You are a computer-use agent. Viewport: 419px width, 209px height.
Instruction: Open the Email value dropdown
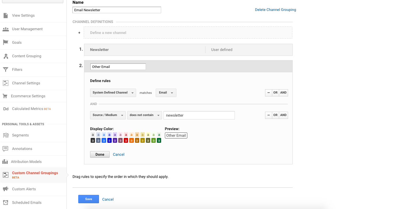click(x=166, y=93)
